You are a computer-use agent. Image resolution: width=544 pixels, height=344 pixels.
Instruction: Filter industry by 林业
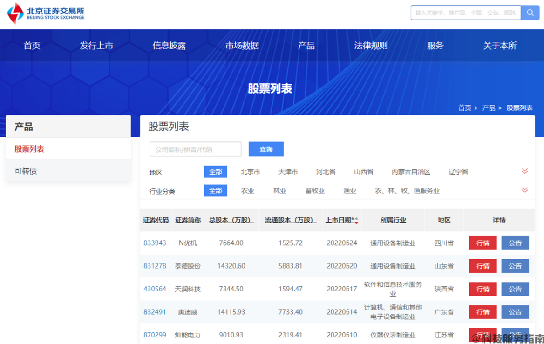click(280, 191)
